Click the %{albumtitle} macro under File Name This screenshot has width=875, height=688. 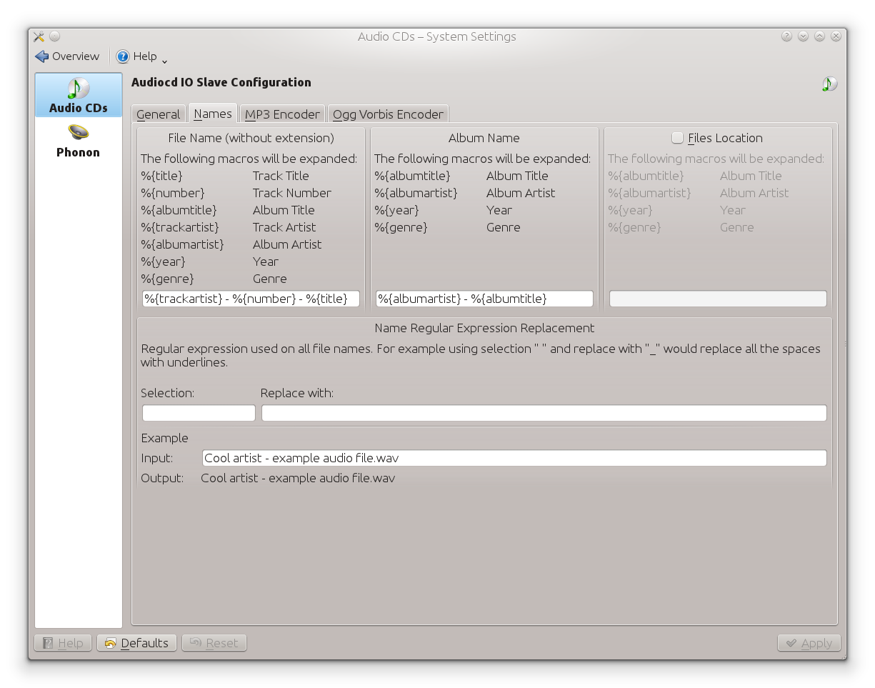click(x=179, y=210)
